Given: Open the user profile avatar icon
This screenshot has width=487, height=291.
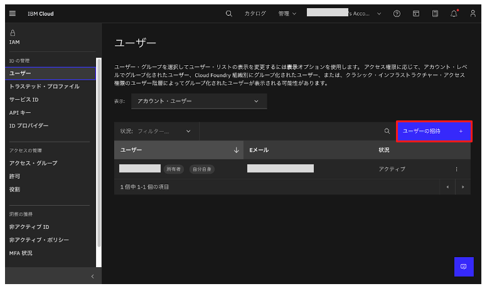Looking at the screenshot, I should click(473, 13).
